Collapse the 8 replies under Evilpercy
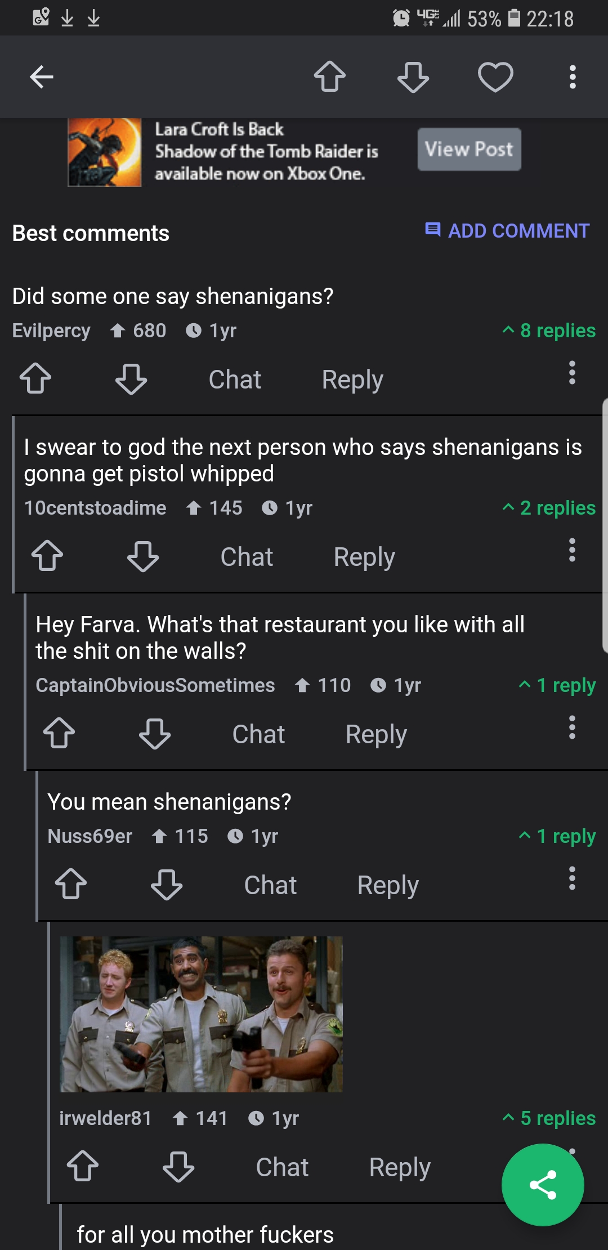The height and width of the screenshot is (1250, 608). point(549,331)
